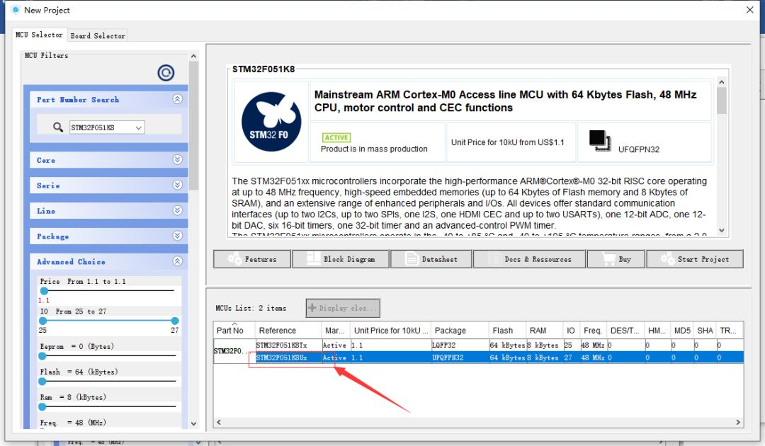The image size is (765, 446).
Task: Switch to the MCU Selector tab
Action: 39,35
